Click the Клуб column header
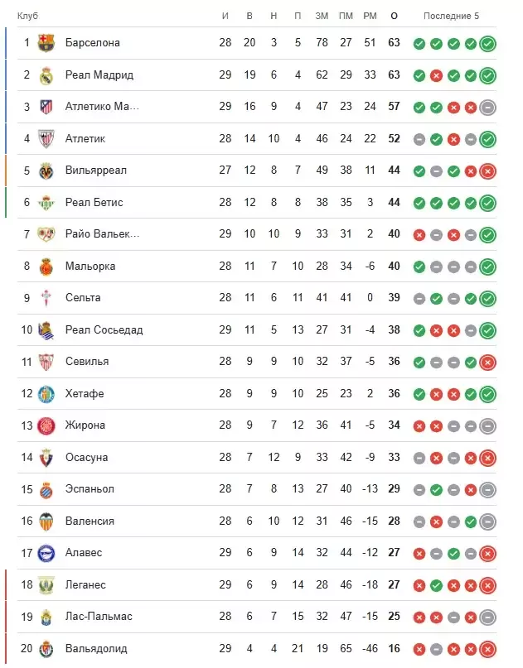 [27, 16]
